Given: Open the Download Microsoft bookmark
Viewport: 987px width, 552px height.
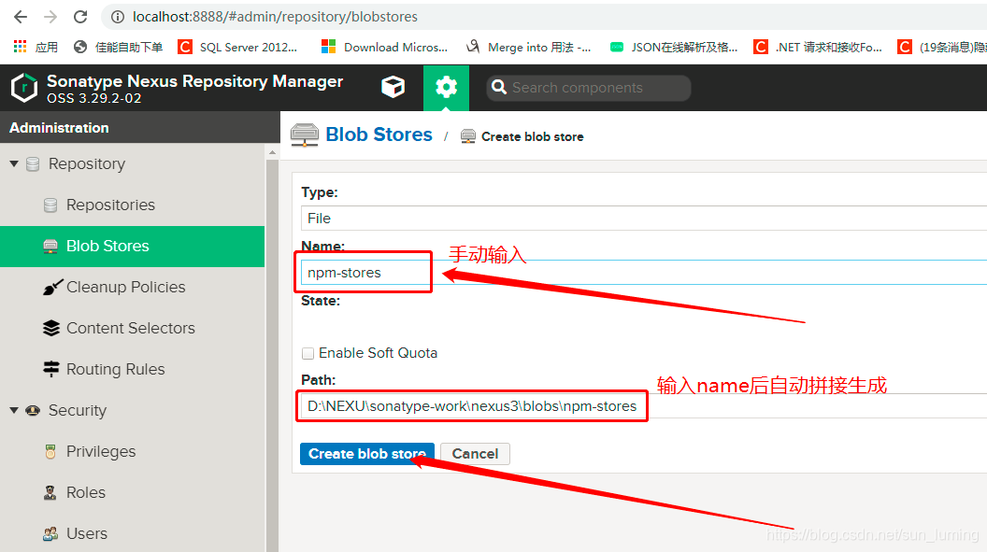Looking at the screenshot, I should (384, 47).
